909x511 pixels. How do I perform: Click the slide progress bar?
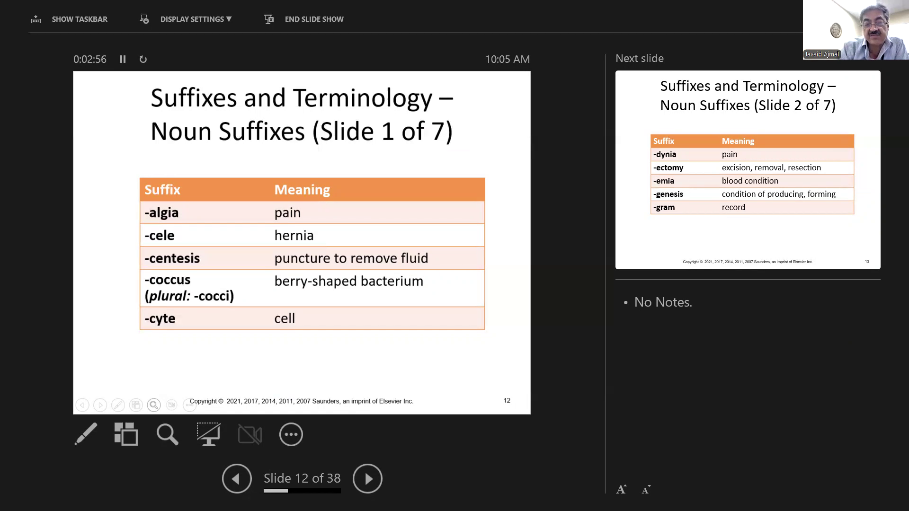pyautogui.click(x=302, y=491)
